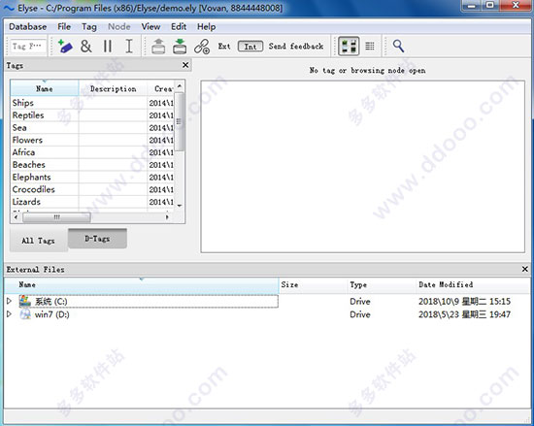Click the import download drive icon

180,47
